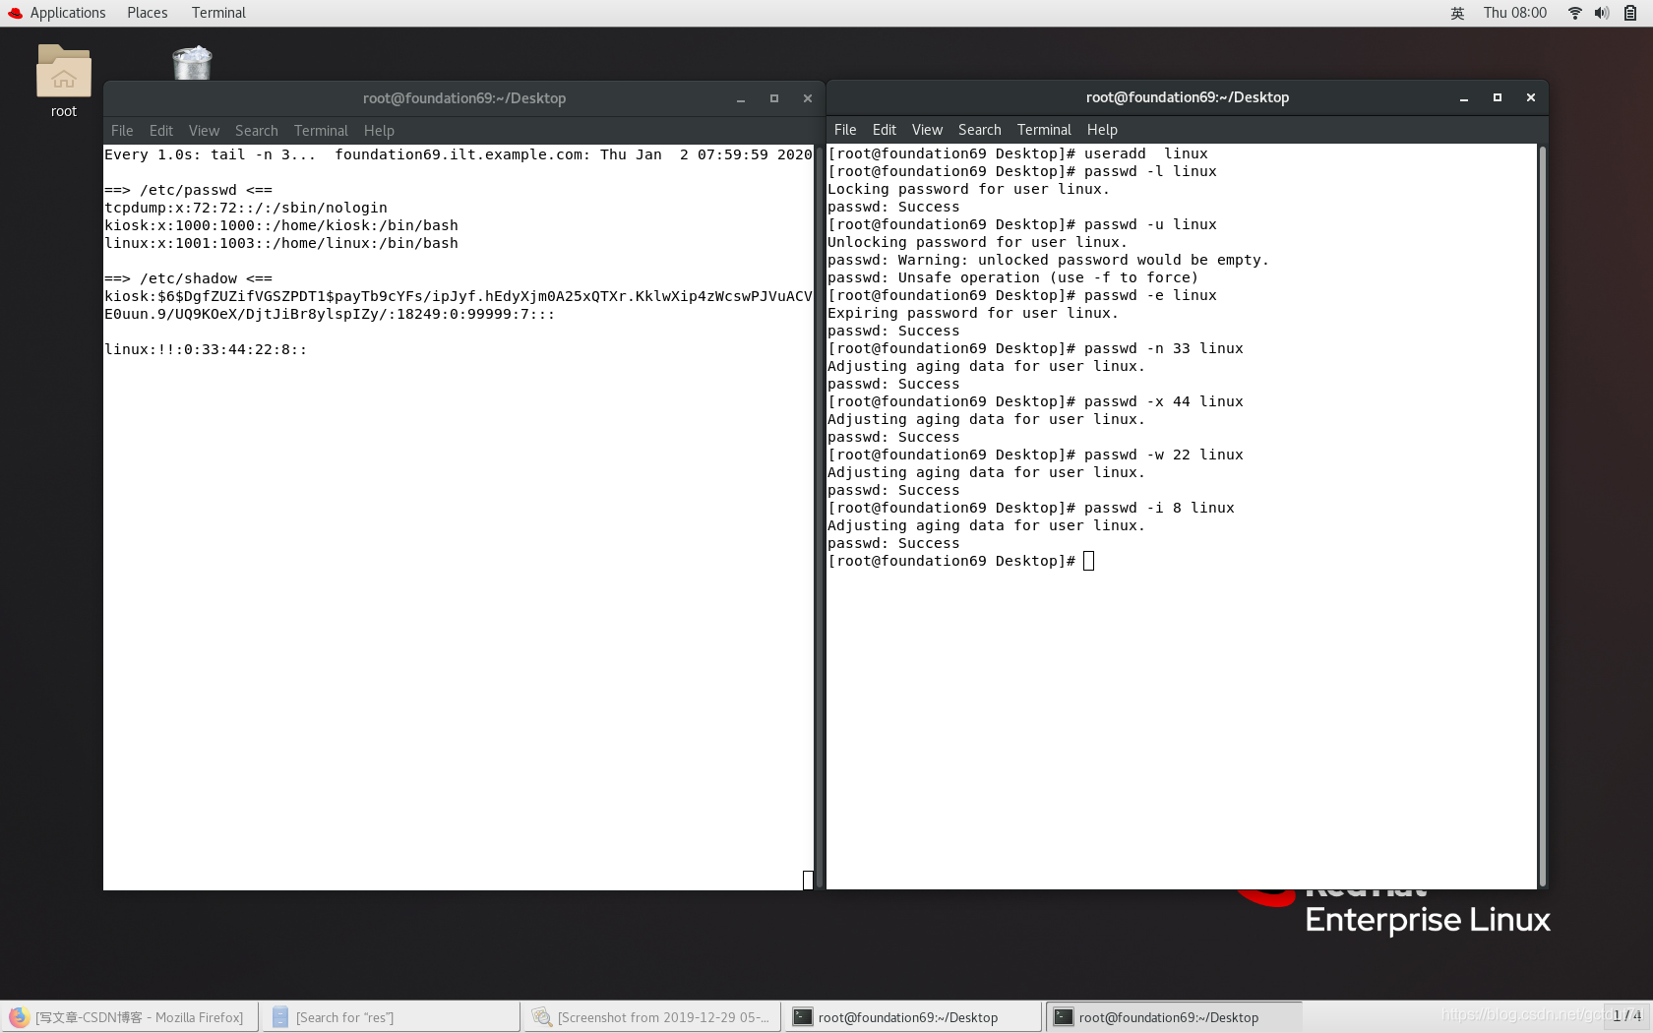The image size is (1653, 1033).
Task: Open File menu in right terminal window
Action: [845, 130]
